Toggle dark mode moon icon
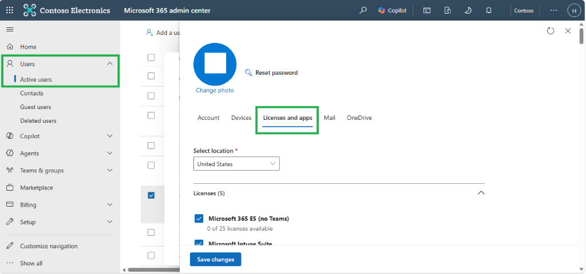 (x=468, y=10)
